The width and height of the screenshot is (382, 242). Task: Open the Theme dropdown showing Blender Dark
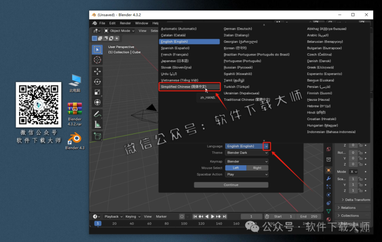(247, 153)
